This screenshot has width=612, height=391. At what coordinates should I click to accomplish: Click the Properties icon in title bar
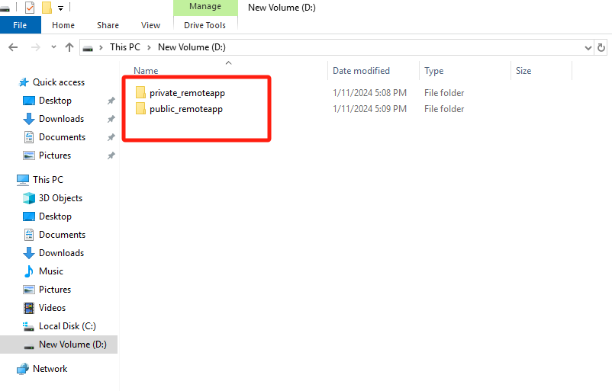30,8
